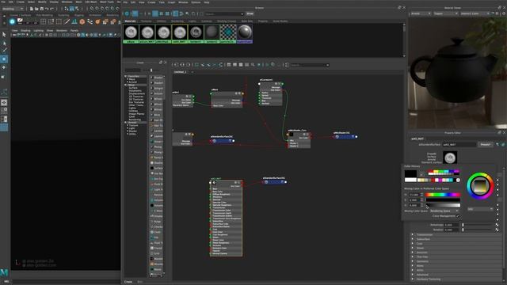
Task: Expand the Subsurface section
Action: (x=412, y=239)
